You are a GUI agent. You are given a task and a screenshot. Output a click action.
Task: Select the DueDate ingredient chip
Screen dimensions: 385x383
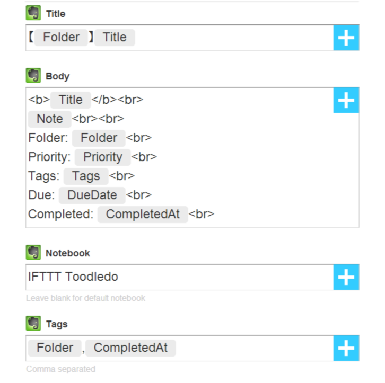click(92, 195)
